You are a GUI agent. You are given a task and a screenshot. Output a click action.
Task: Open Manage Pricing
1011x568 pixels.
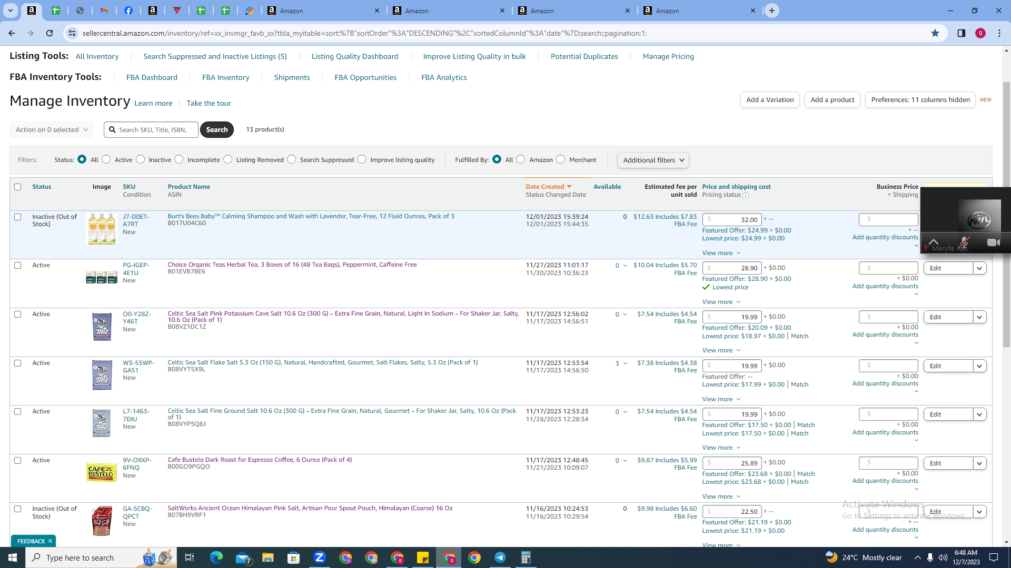click(668, 56)
